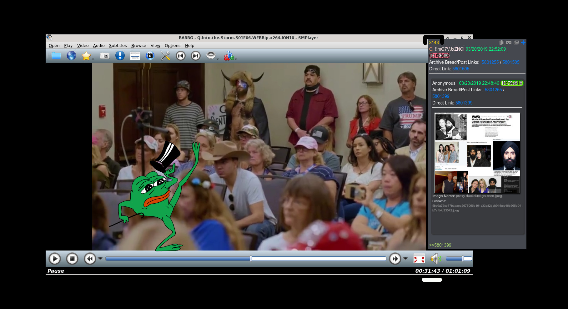Copy post using the copy icon in side panel

(501, 43)
